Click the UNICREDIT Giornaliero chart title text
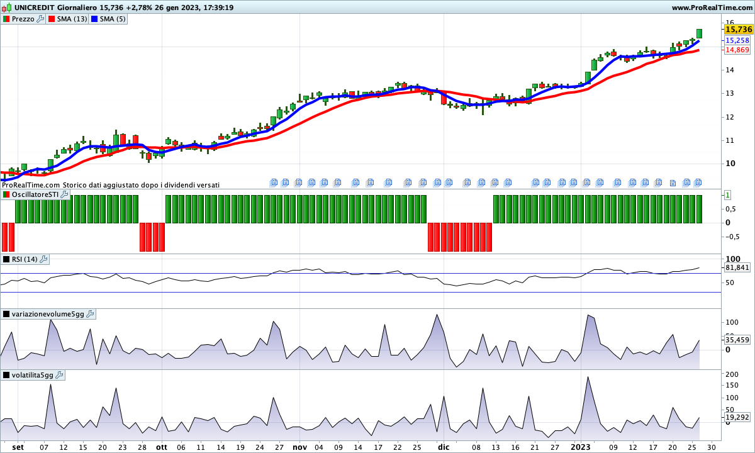The width and height of the screenshot is (755, 453). (x=55, y=8)
